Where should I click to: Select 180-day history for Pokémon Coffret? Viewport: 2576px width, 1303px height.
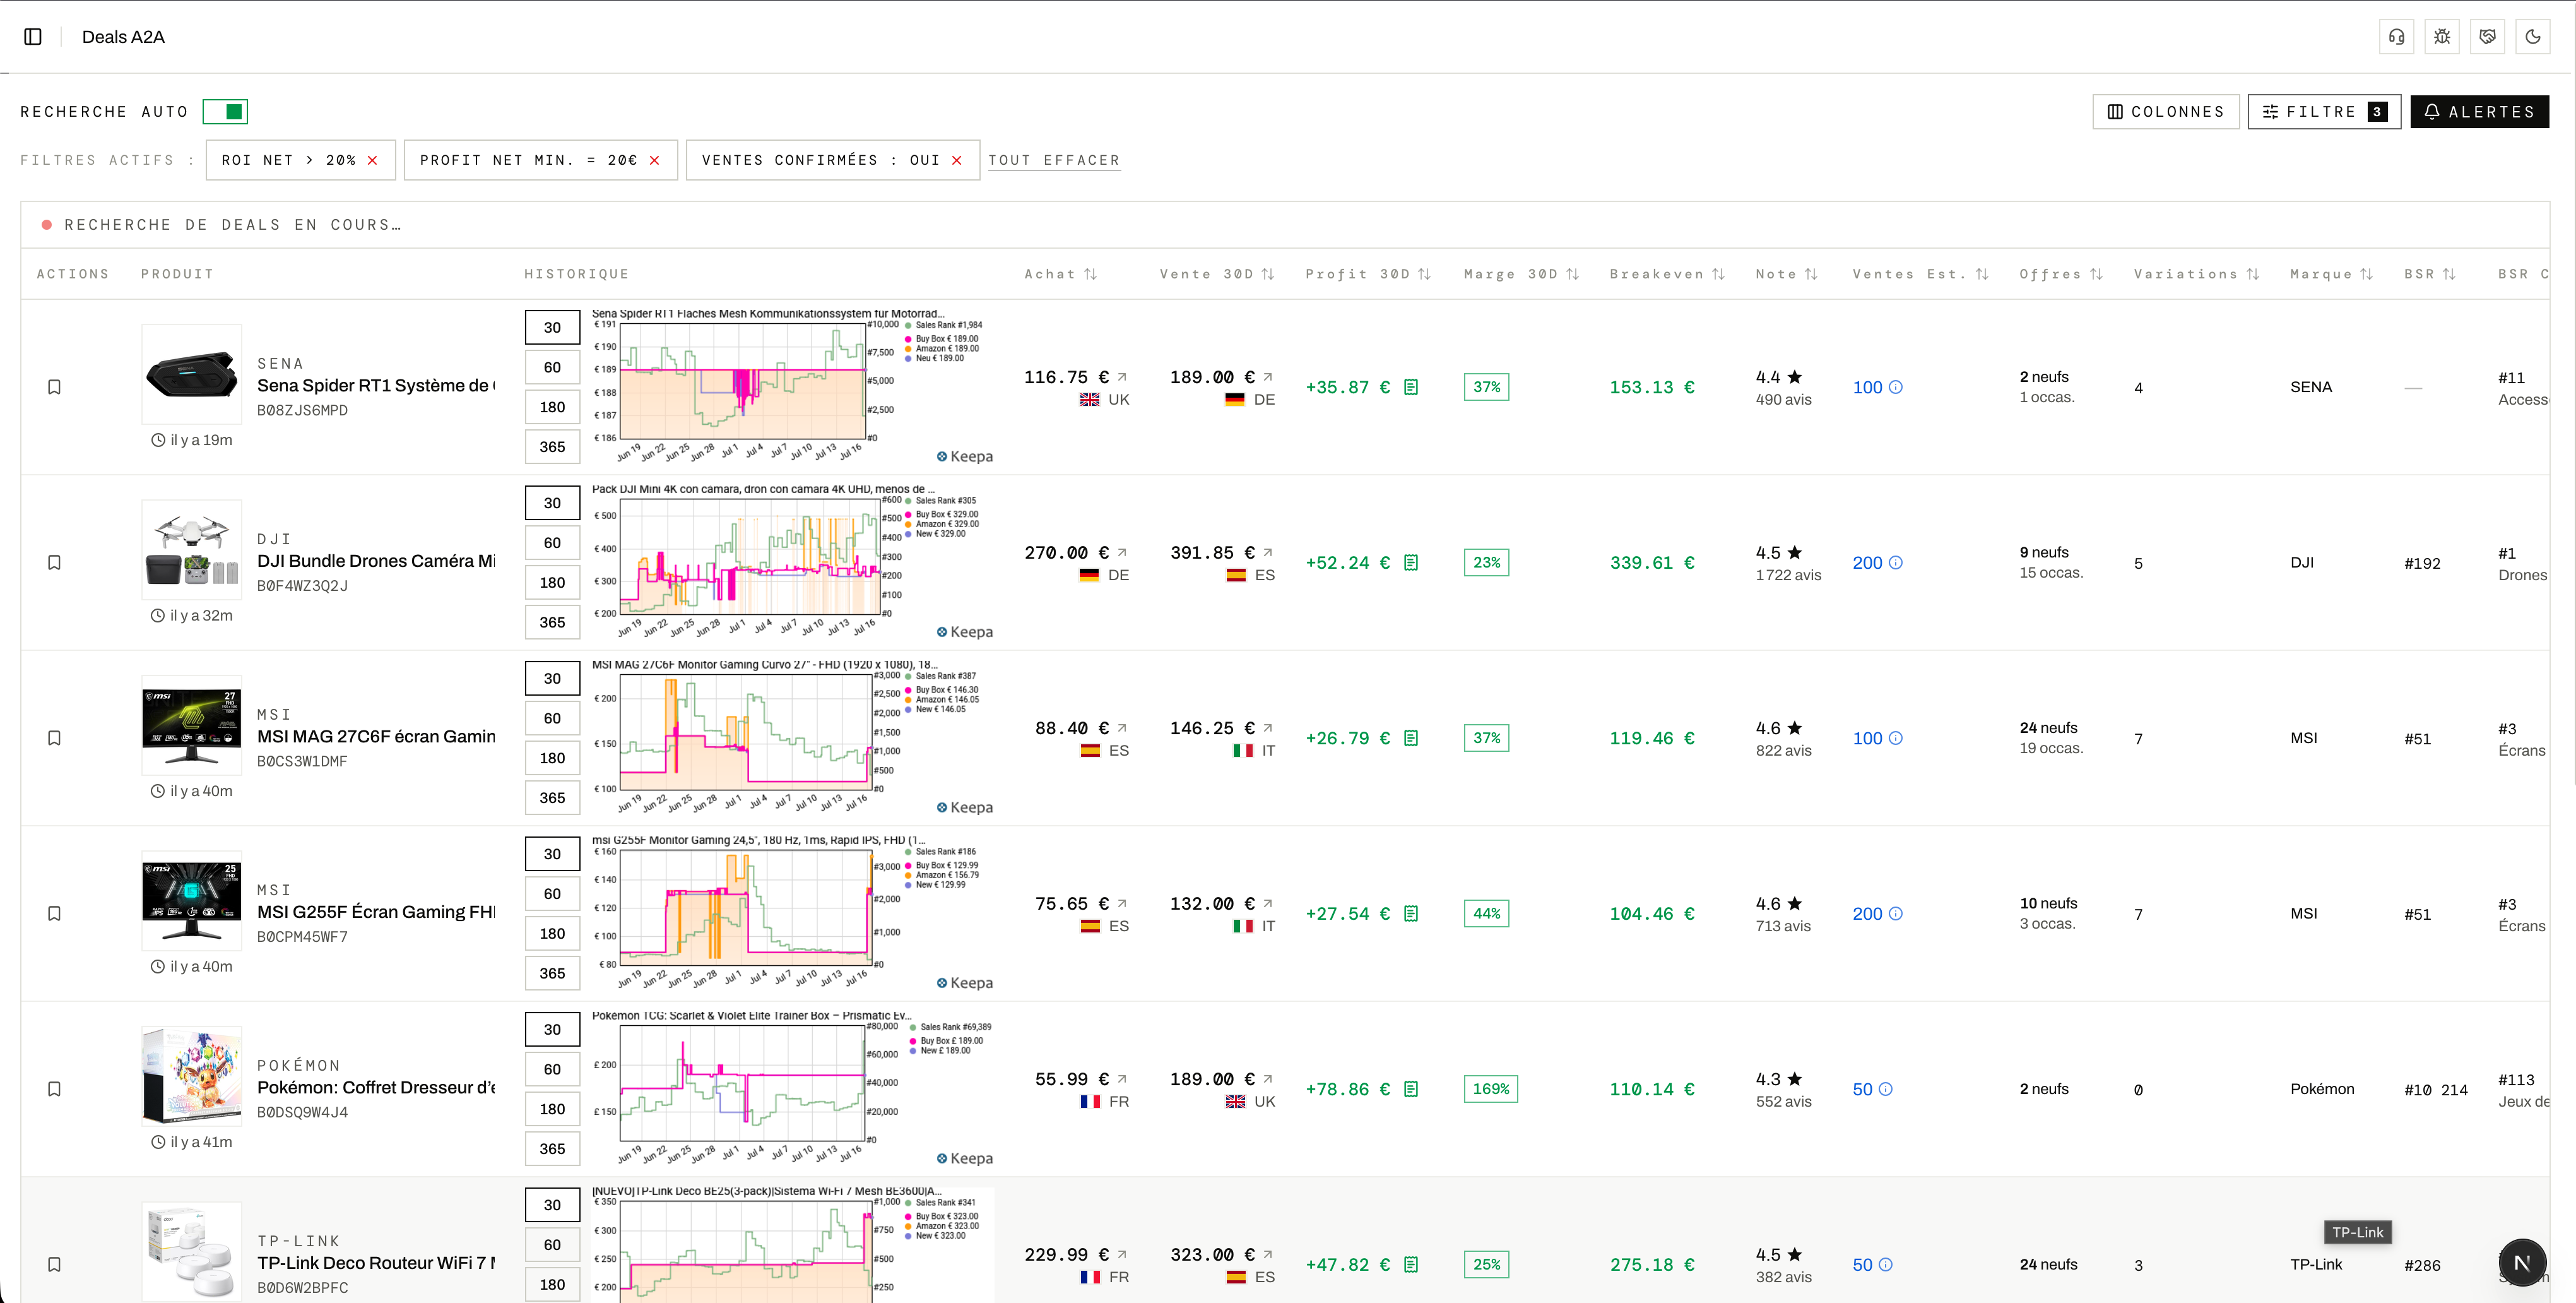click(552, 1110)
